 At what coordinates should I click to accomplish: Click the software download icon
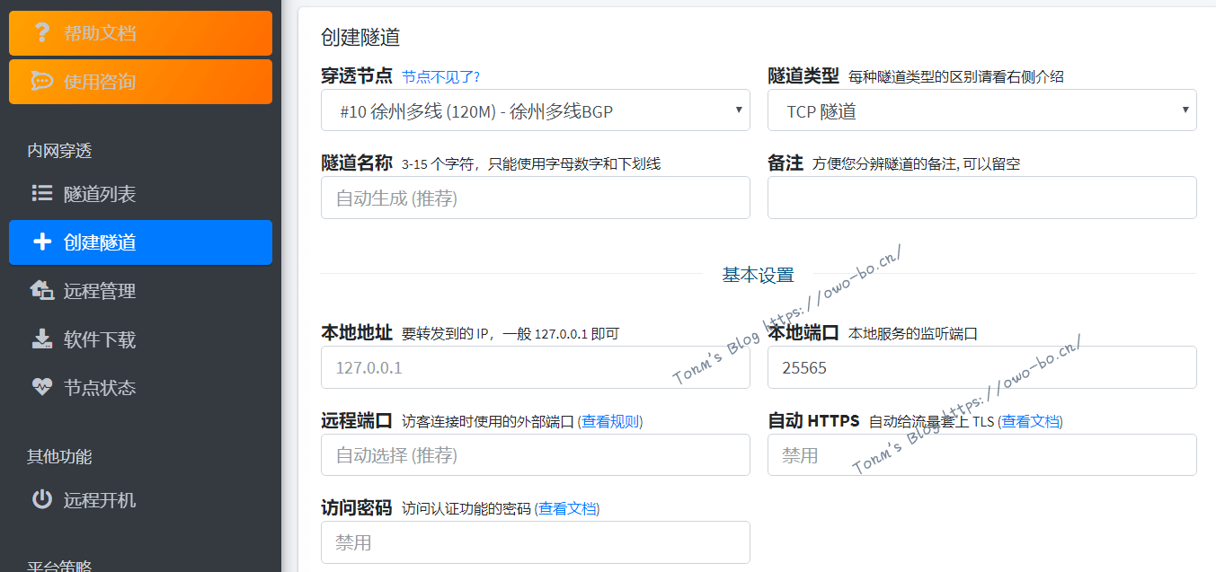41,339
